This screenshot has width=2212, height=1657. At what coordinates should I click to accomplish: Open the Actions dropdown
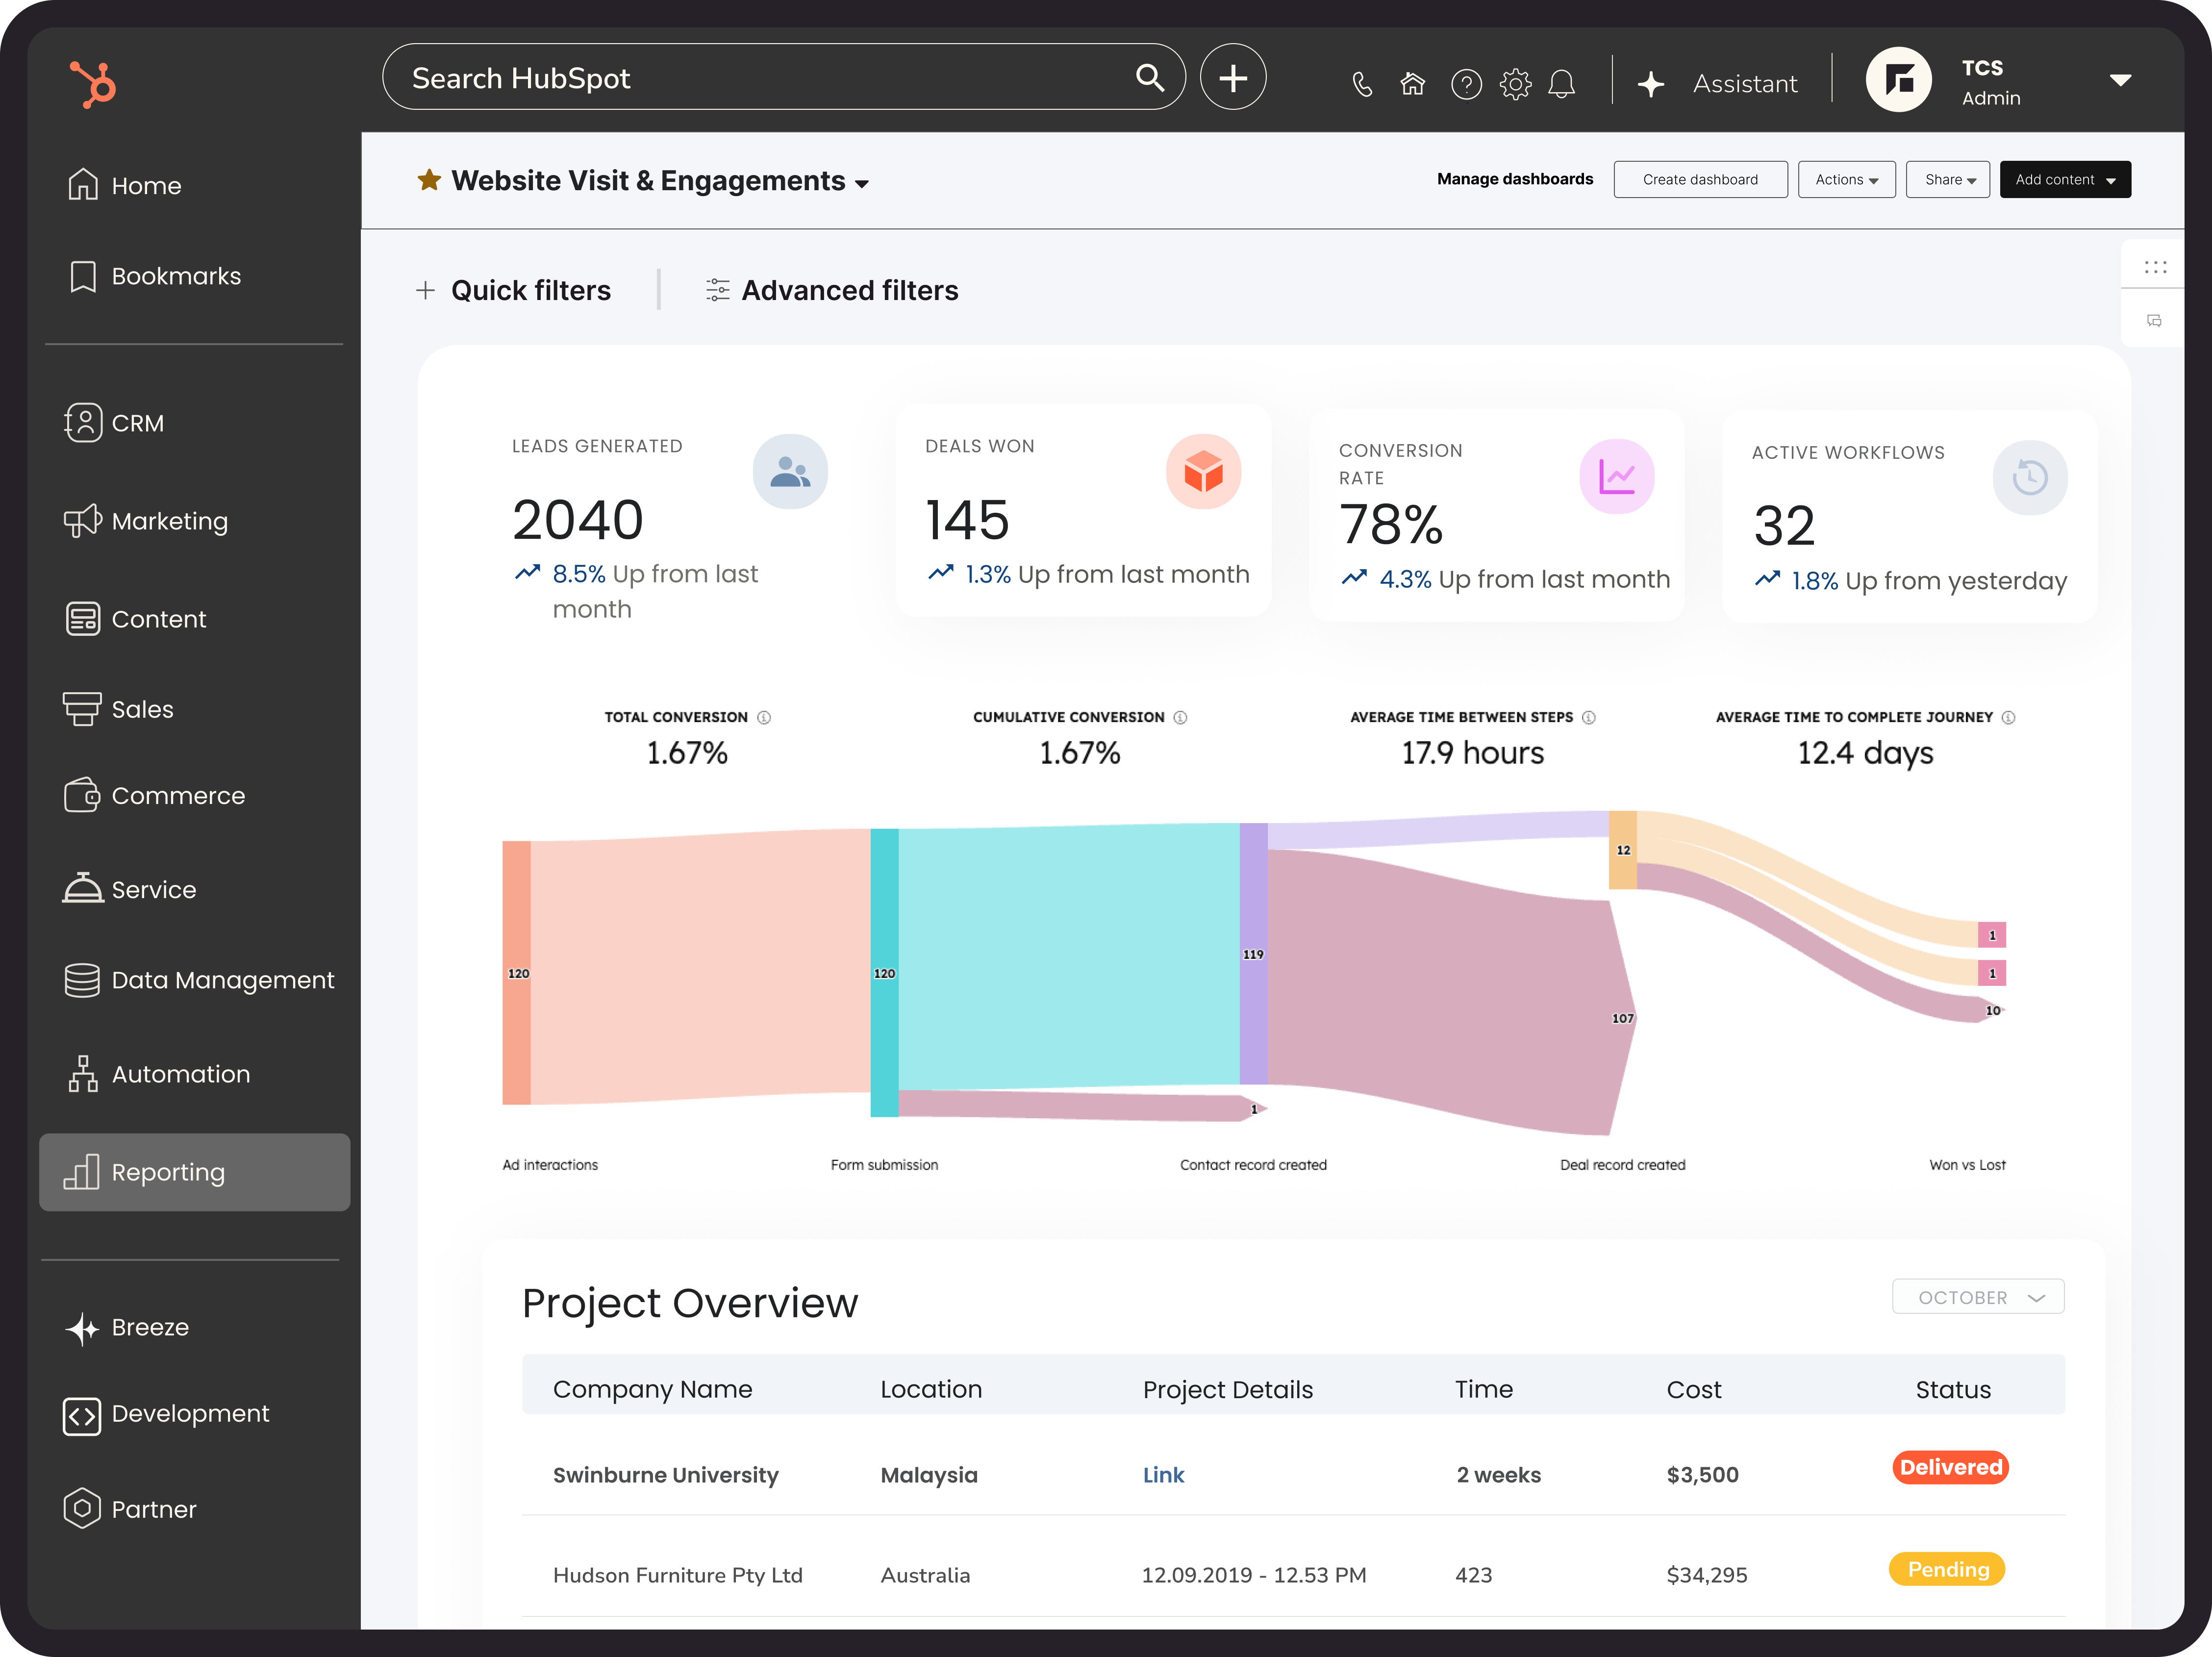click(x=1846, y=180)
